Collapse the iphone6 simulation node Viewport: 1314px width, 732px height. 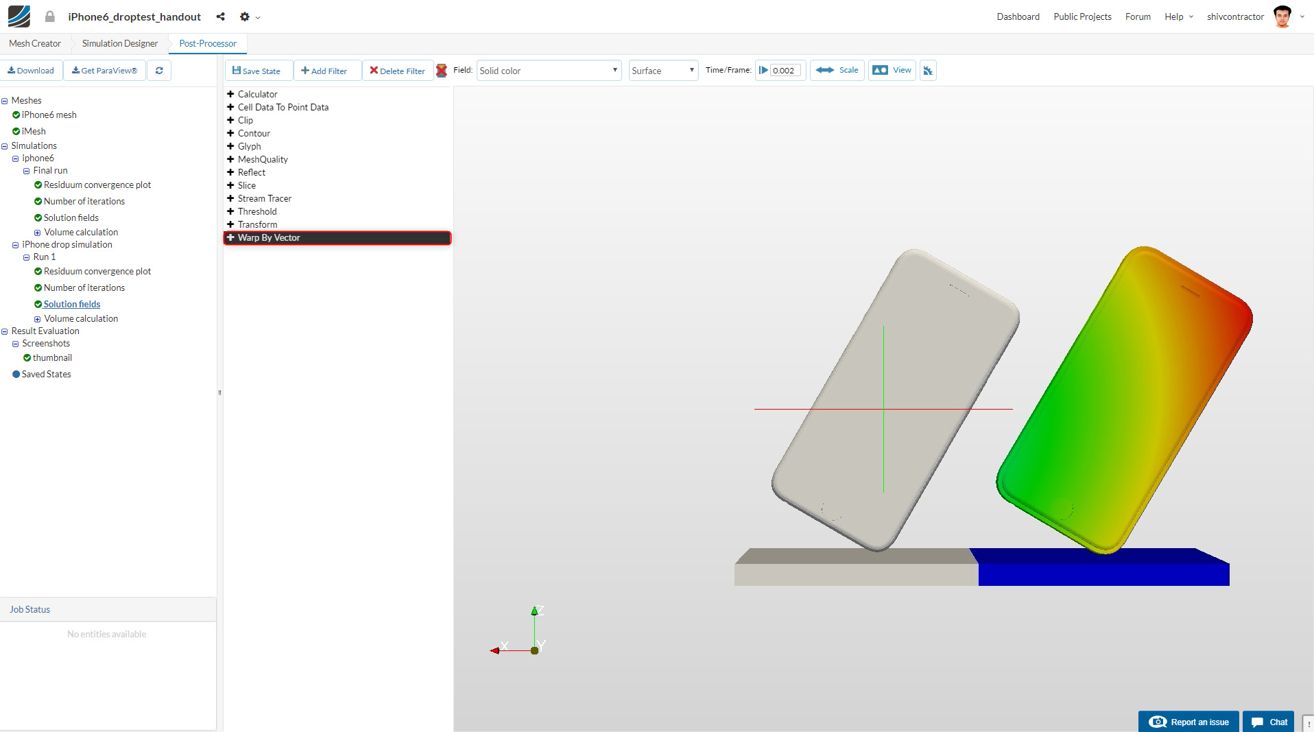coord(16,158)
